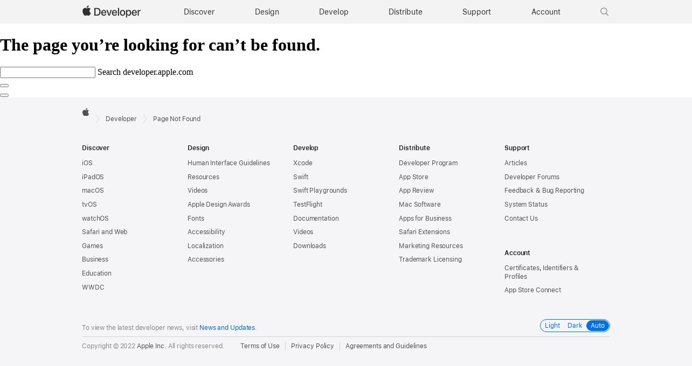Open the Downloads footer link
Viewport: 692px width, 366px height.
pos(309,246)
